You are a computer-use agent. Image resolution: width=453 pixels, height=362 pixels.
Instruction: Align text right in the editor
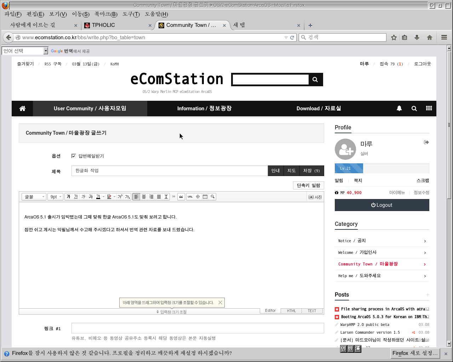coord(151,197)
